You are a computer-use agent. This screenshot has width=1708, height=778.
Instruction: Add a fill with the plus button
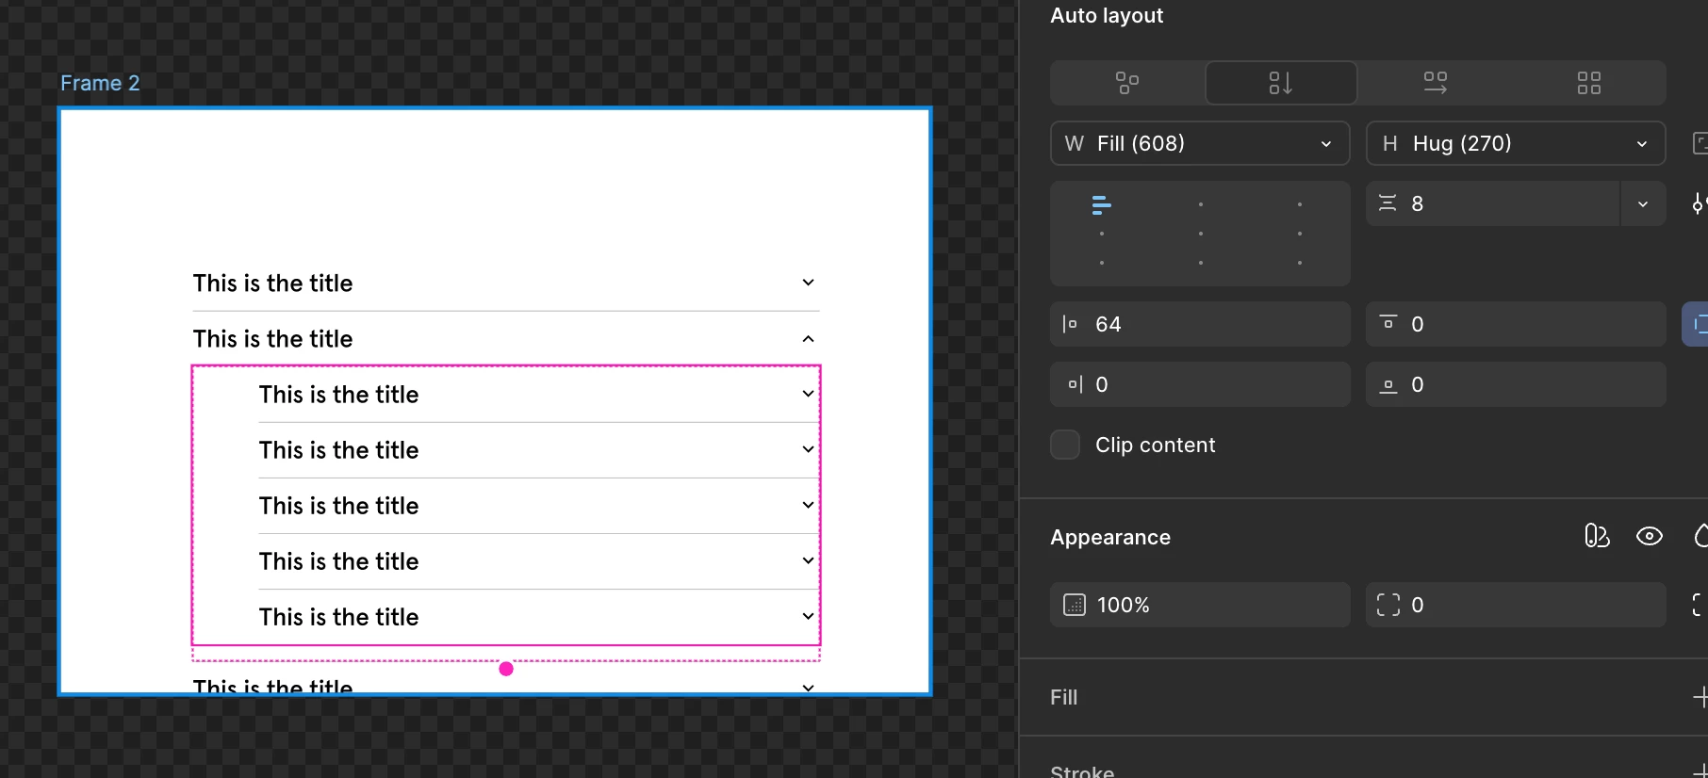tap(1700, 697)
